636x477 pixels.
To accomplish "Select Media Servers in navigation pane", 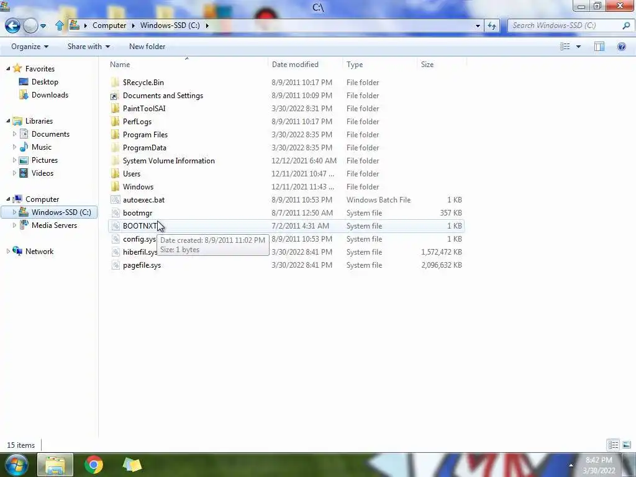I will click(x=54, y=225).
